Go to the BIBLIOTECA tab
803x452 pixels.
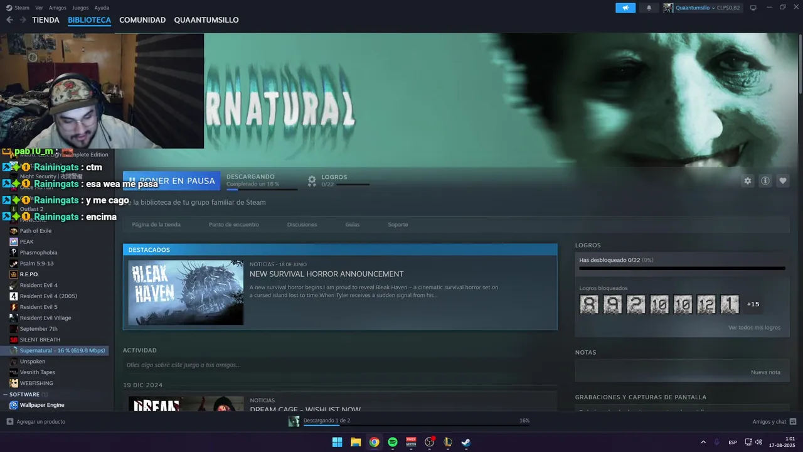89,20
